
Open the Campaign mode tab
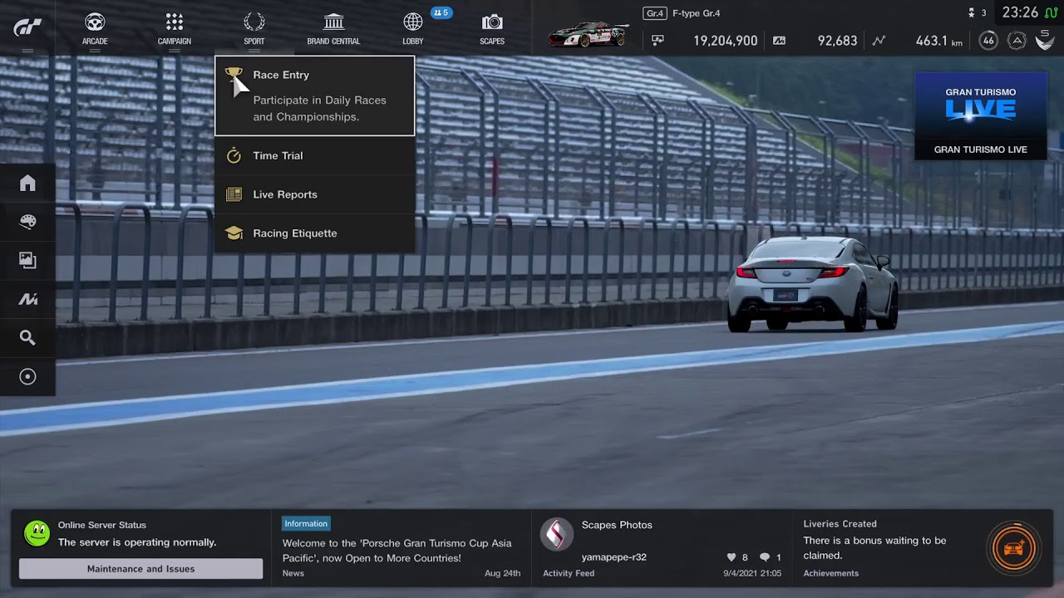[x=174, y=29]
